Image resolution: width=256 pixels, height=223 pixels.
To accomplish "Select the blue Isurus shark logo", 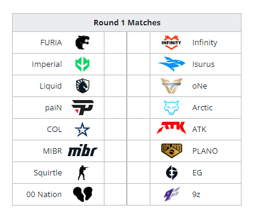I will [171, 64].
